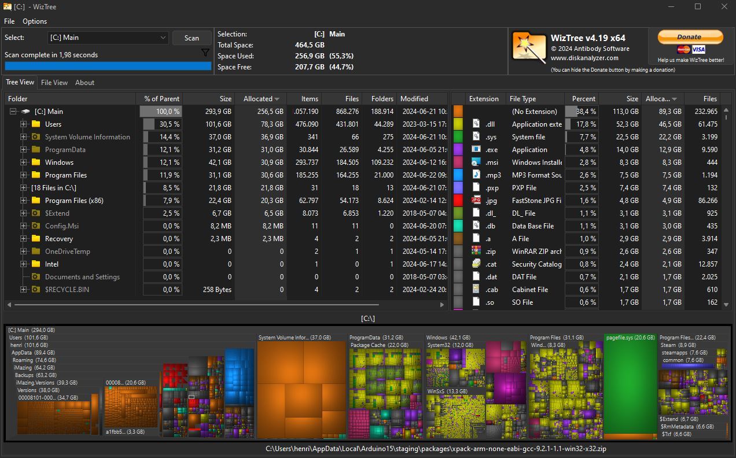The width and height of the screenshot is (736, 458).
Task: Click the System Volume Information folder icon
Action: click(x=36, y=137)
